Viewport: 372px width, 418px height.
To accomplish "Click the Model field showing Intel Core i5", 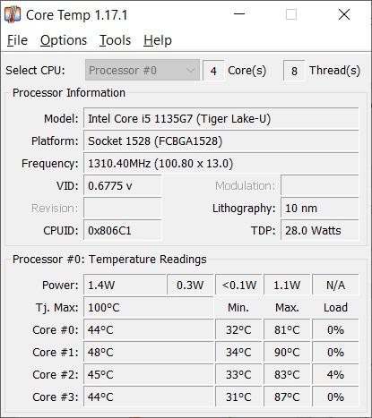I will [x=221, y=119].
